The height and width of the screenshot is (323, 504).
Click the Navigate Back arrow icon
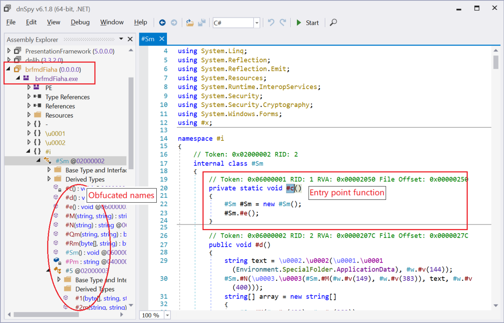click(x=162, y=23)
